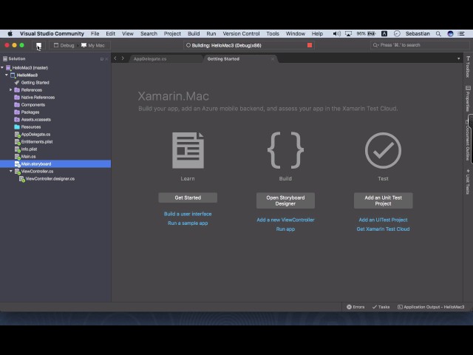Open the Run menu
473x355 pixels.
(211, 33)
